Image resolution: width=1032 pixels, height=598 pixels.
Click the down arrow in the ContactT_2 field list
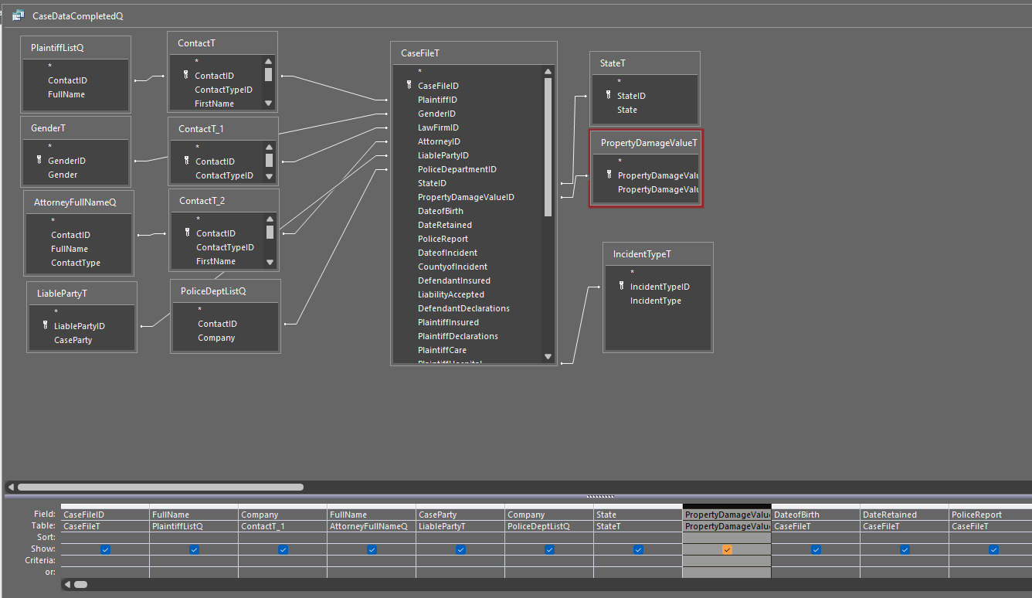click(270, 262)
